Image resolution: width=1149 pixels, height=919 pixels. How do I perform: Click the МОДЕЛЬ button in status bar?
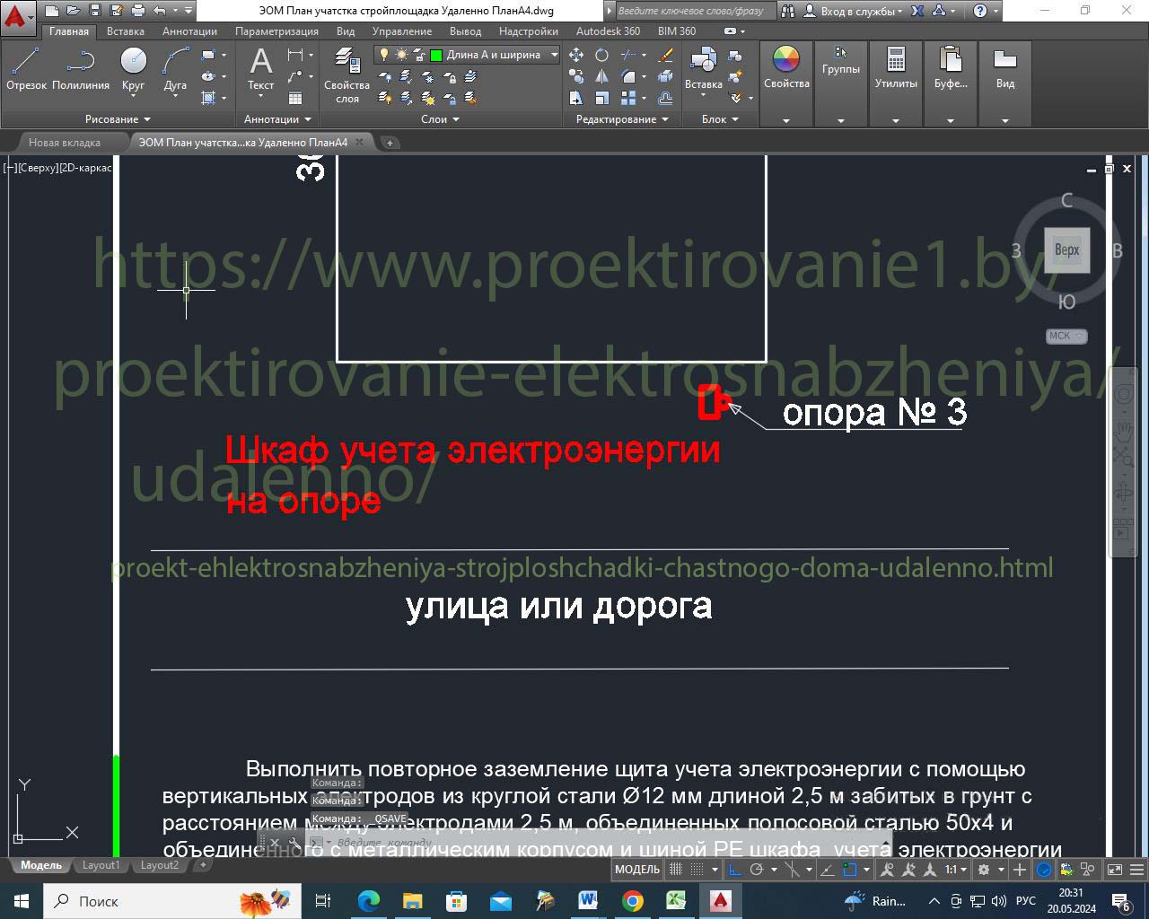pyautogui.click(x=636, y=869)
